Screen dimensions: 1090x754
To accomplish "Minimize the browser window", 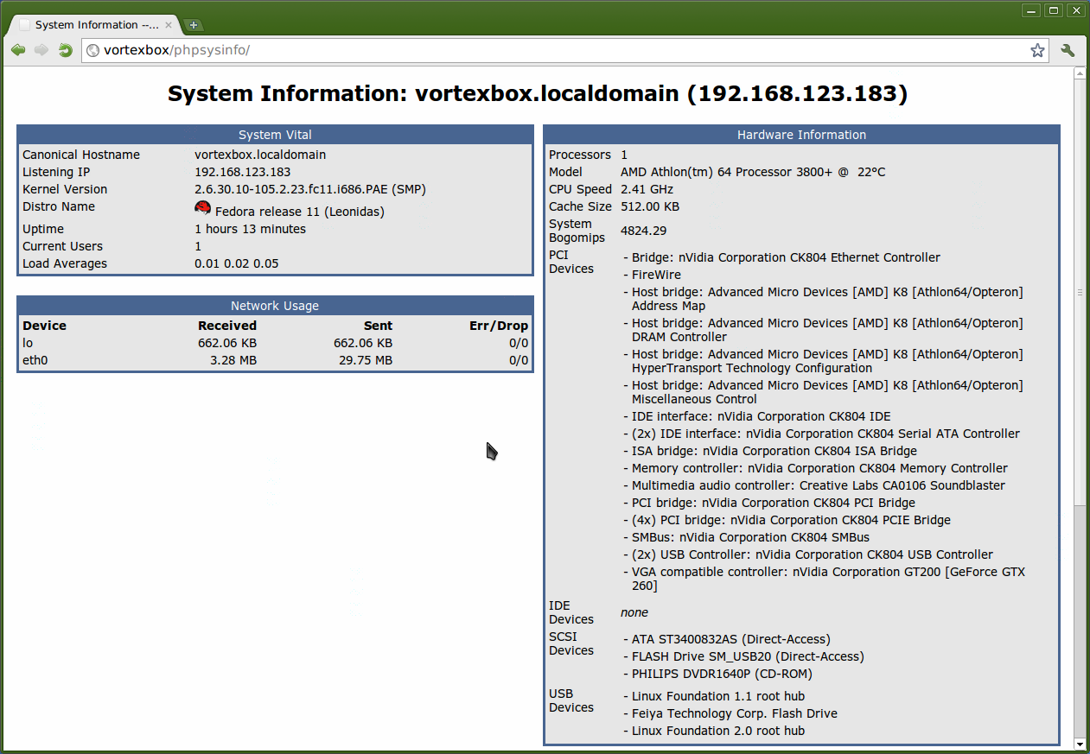I will click(x=1031, y=10).
